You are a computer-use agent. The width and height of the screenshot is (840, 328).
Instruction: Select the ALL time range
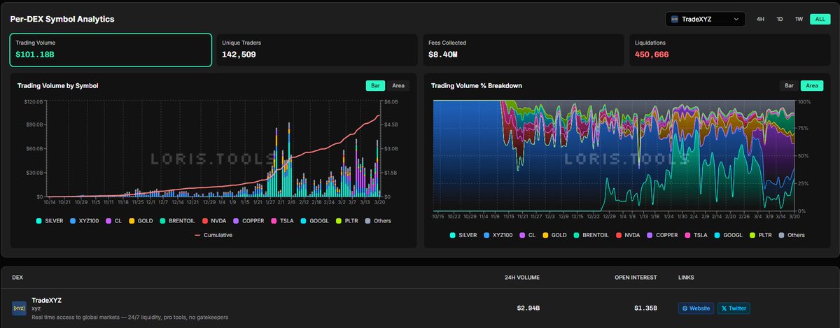[820, 20]
